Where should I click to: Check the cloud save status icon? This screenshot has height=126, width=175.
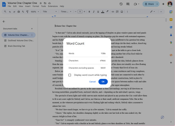[50, 3]
